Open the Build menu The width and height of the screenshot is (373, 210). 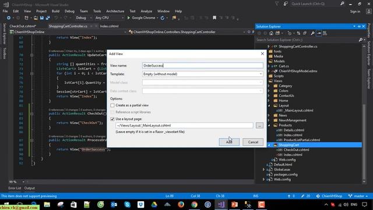click(x=55, y=11)
